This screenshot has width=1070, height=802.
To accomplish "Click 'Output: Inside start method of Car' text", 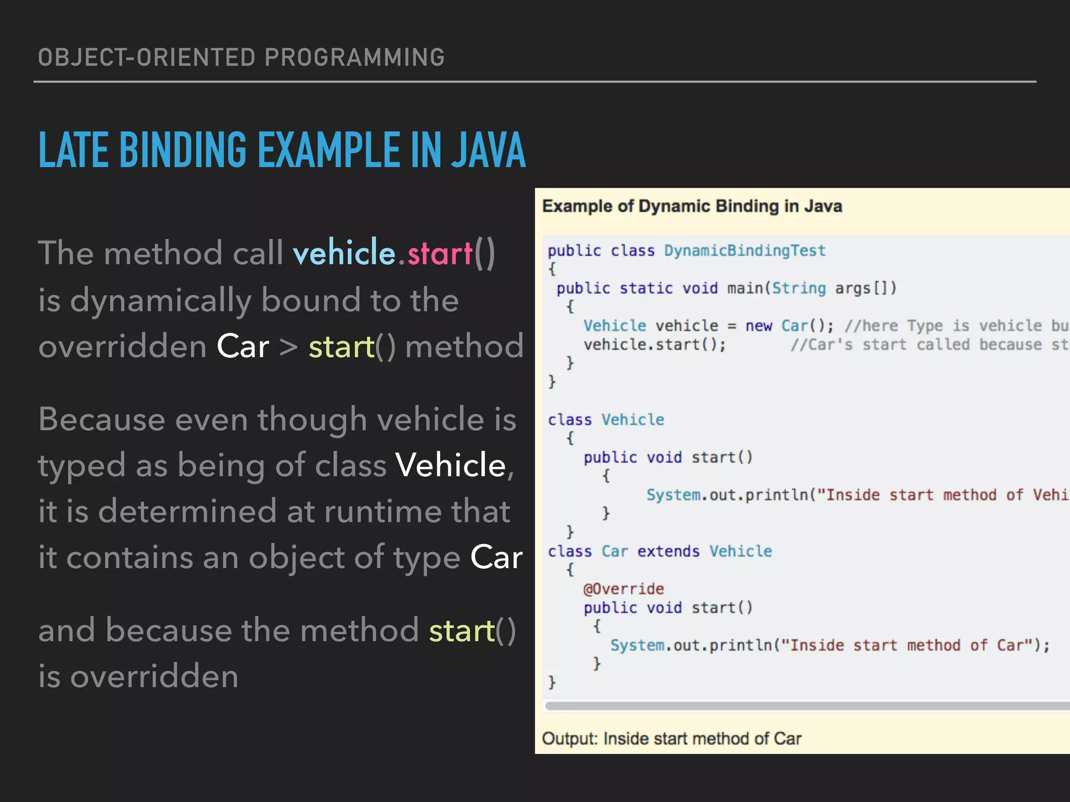I will 672,739.
